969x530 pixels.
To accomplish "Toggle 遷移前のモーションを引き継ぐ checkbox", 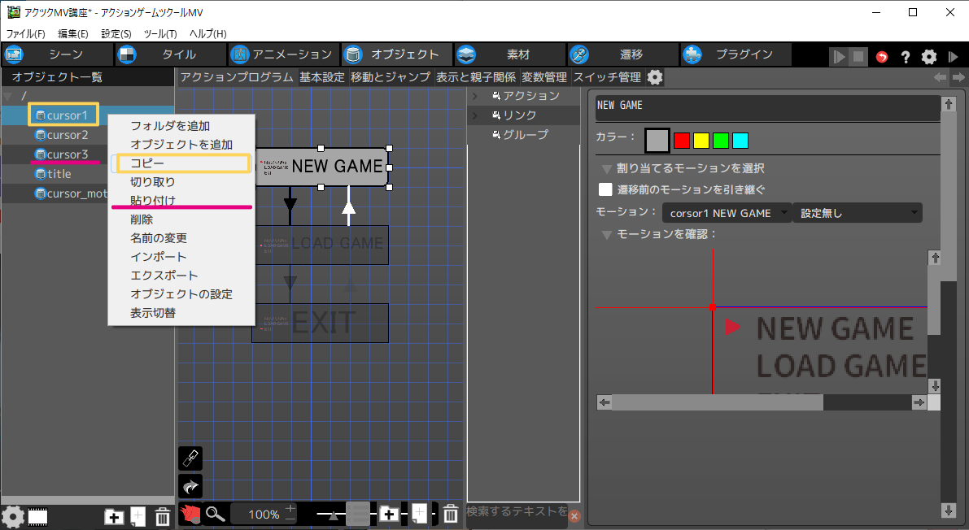I will (605, 189).
